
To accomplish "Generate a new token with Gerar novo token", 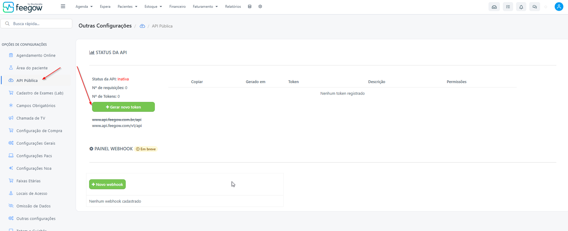I will 123,107.
